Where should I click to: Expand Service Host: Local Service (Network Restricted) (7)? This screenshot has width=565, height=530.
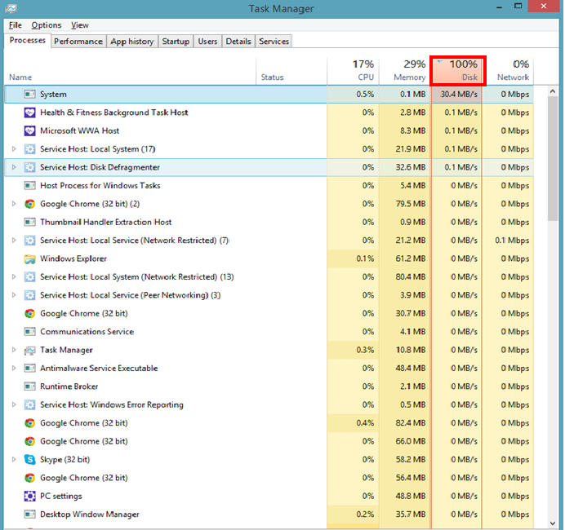[x=14, y=241]
